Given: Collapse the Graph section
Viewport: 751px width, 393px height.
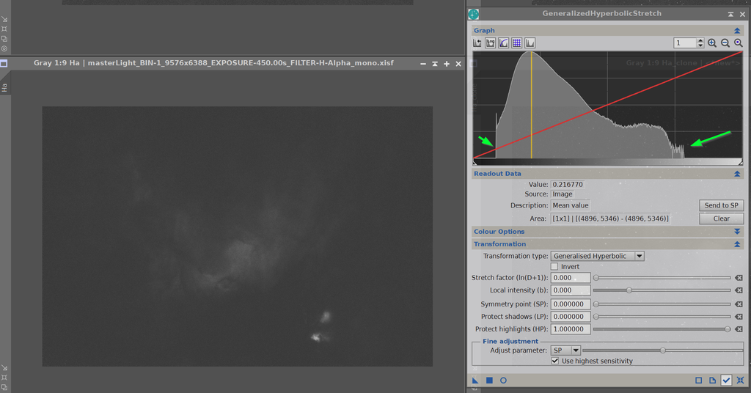Looking at the screenshot, I should click(x=737, y=31).
